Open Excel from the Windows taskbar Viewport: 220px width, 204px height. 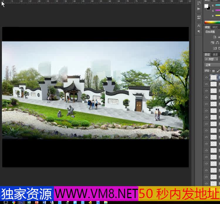pos(29,202)
